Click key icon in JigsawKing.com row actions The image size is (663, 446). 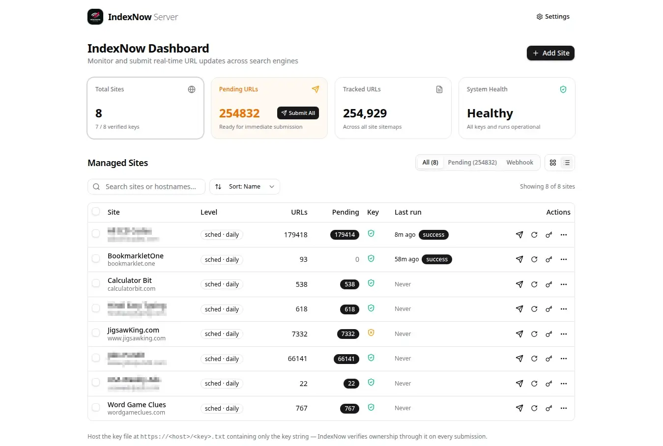[549, 334]
